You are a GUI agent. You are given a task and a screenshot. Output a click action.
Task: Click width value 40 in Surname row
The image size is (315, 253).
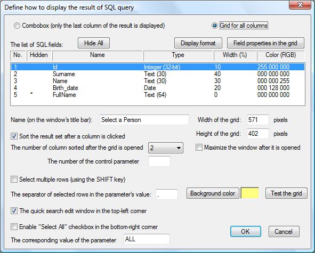tap(217, 74)
